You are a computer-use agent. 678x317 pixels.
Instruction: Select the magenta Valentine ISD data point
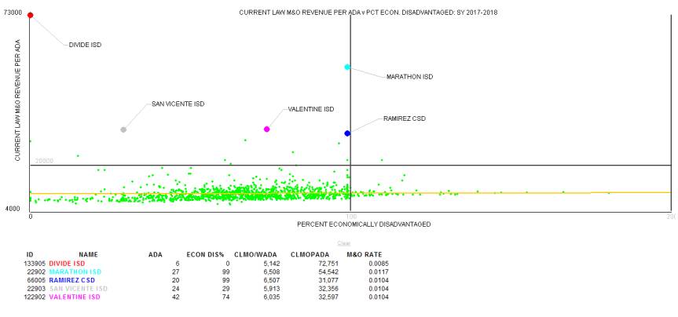coord(267,129)
